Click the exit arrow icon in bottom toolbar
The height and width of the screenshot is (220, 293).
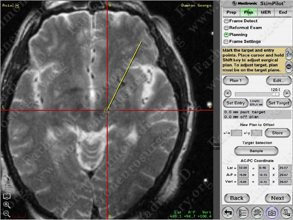click(287, 213)
